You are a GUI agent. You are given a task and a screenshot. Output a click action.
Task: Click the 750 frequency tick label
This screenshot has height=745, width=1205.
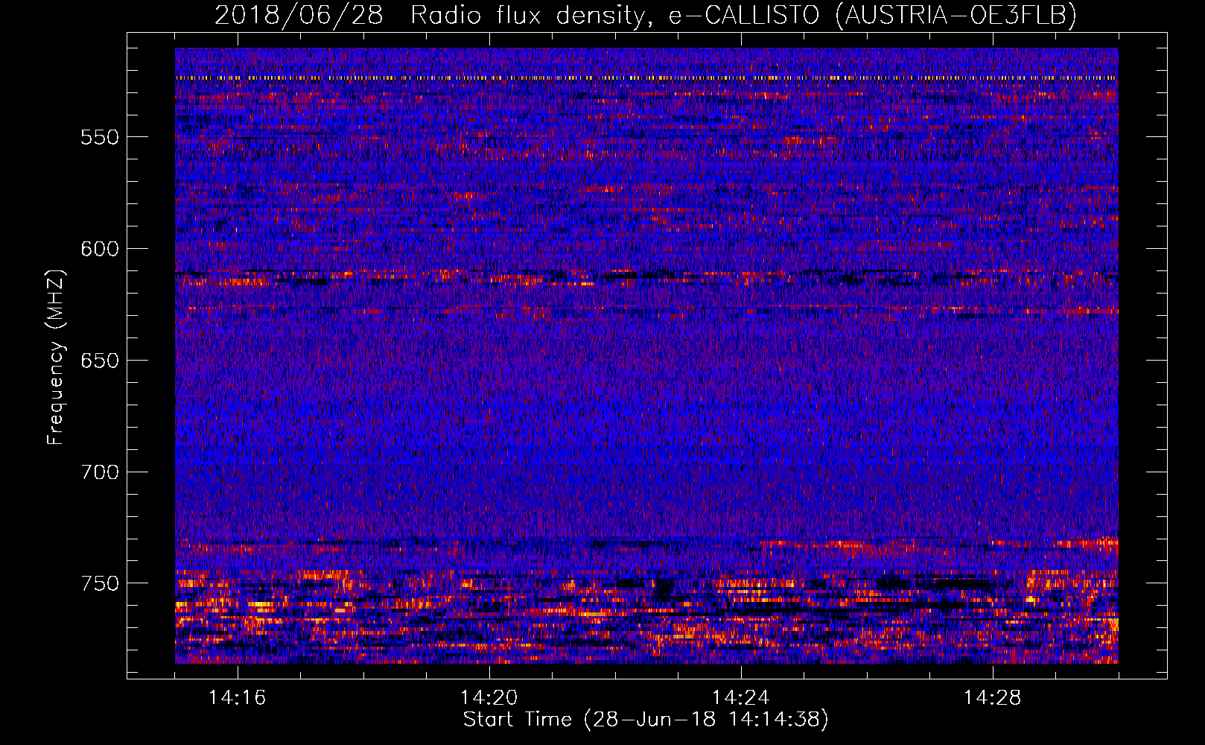coord(100,583)
